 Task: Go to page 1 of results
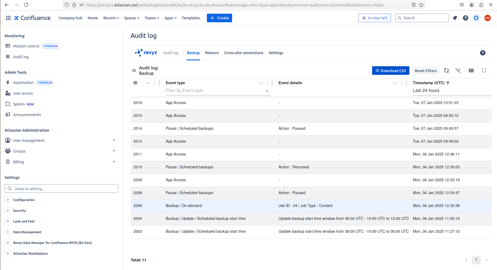coord(476,260)
